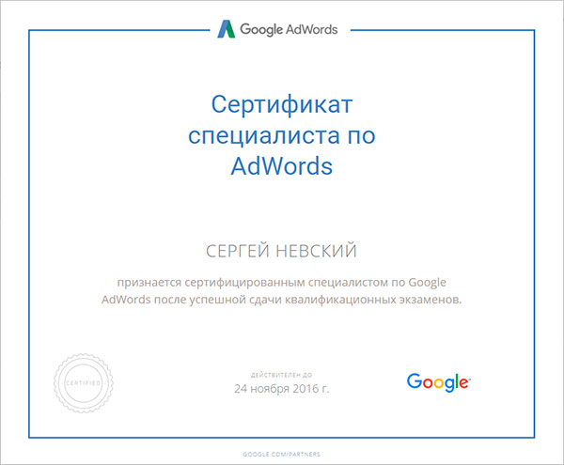Click the text starting 'признается сертифицированным'
The image size is (564, 465).
click(x=281, y=290)
